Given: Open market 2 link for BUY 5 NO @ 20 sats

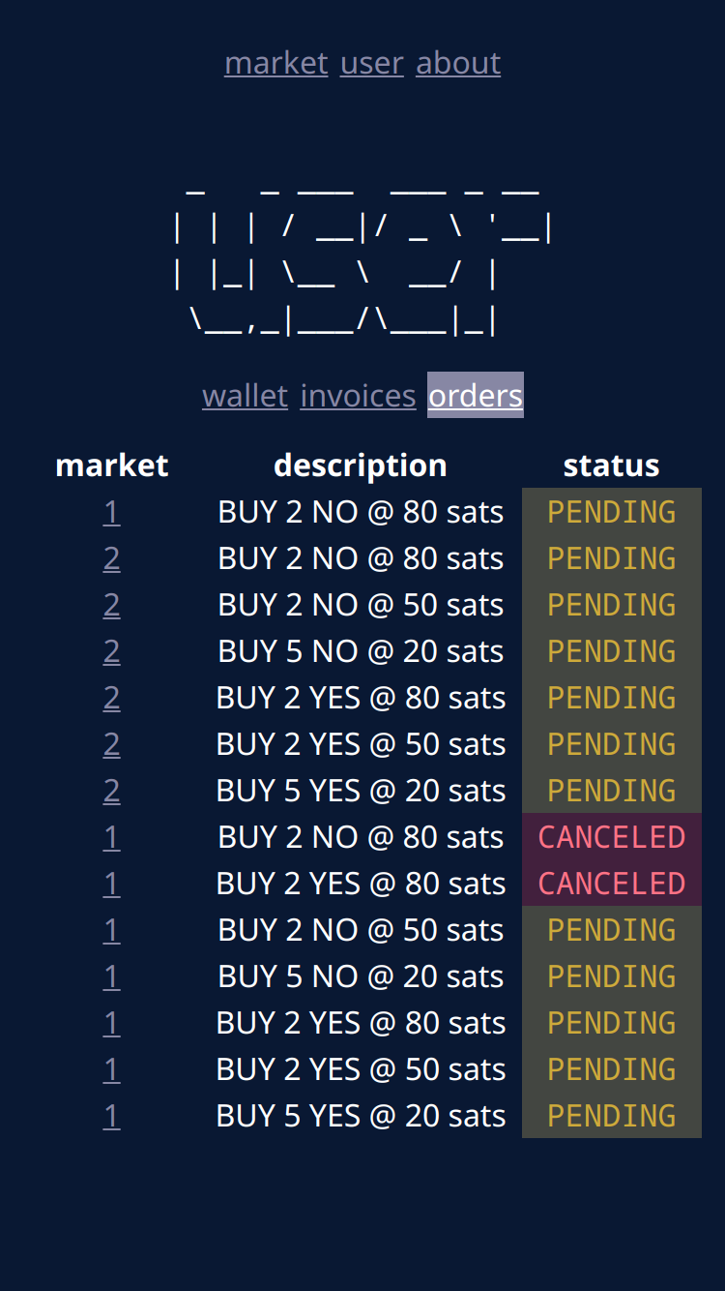Looking at the screenshot, I should click(112, 651).
